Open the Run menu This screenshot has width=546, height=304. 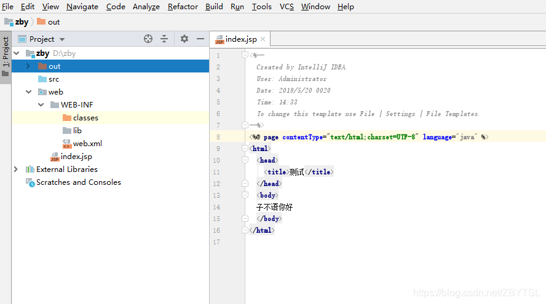pos(237,7)
